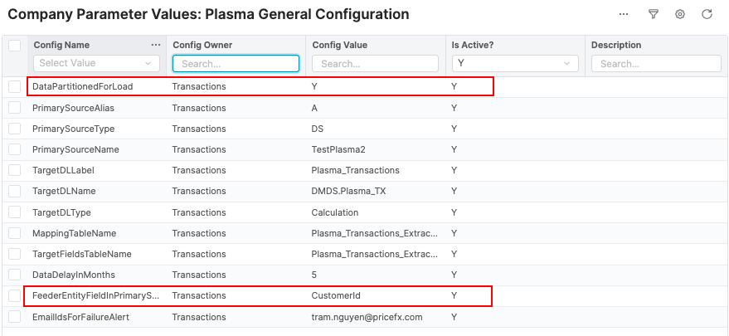Select the PrimarySourceAlias row checkbox
729x336 pixels.
tap(15, 108)
